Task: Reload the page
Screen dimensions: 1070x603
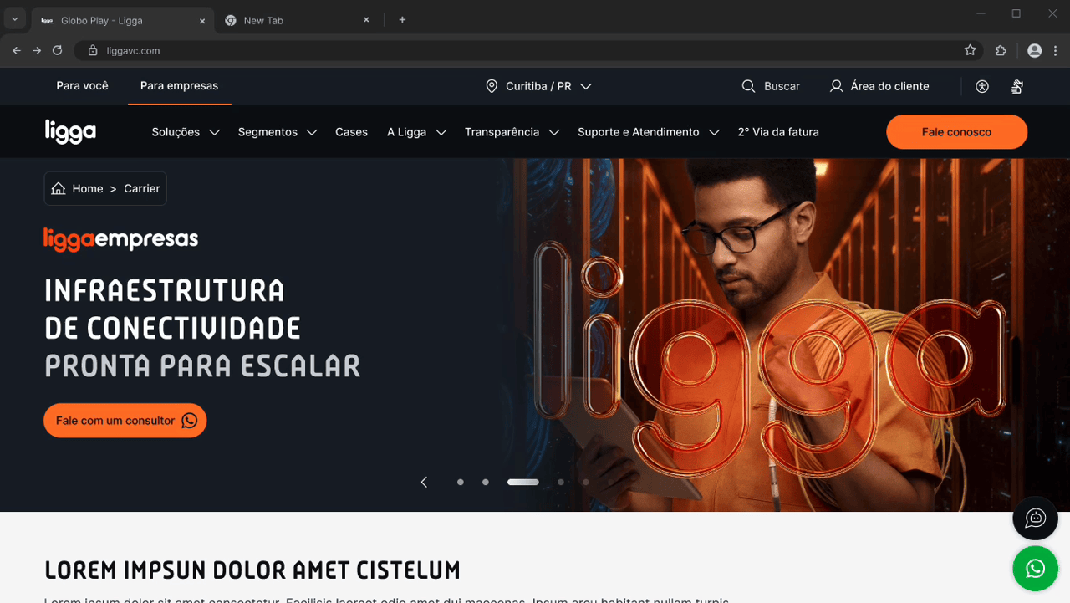Action: (x=57, y=50)
